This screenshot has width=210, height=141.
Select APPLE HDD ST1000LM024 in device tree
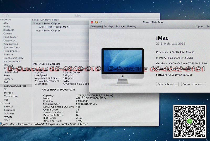click(54, 27)
